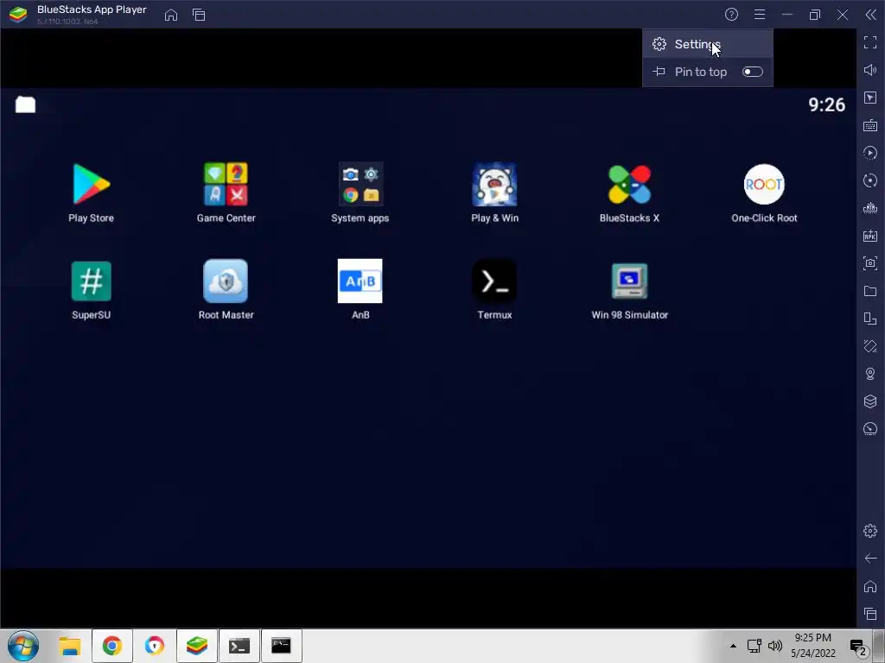
Task: Open the sidebar settings gear at the bottom
Action: click(x=870, y=531)
